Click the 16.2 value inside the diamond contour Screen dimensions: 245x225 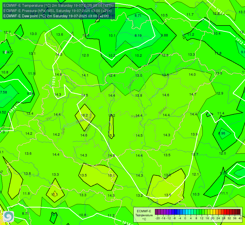(84, 115)
